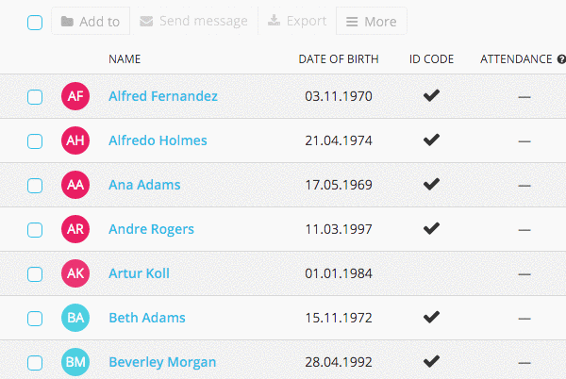Sort by Date of Birth column header

[339, 59]
